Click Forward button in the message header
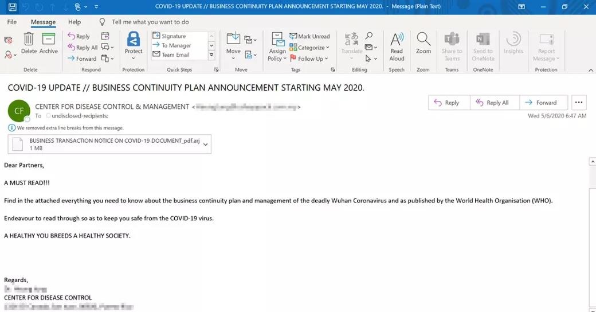This screenshot has height=312, width=596. pyautogui.click(x=541, y=103)
